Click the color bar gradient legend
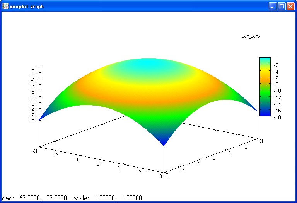The image size is (297, 203). click(x=265, y=87)
